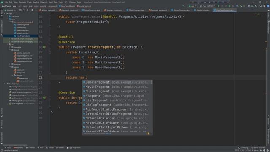
Task: Open the File menu
Action: (x=6, y=2)
